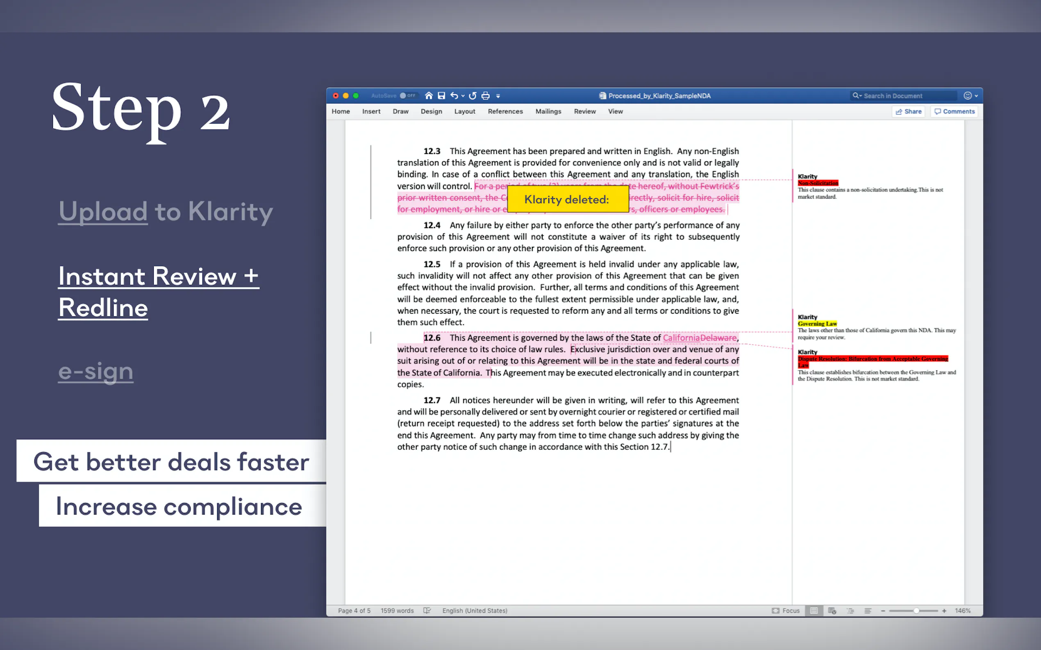Enable Focus mode
The height and width of the screenshot is (650, 1041).
click(x=786, y=610)
